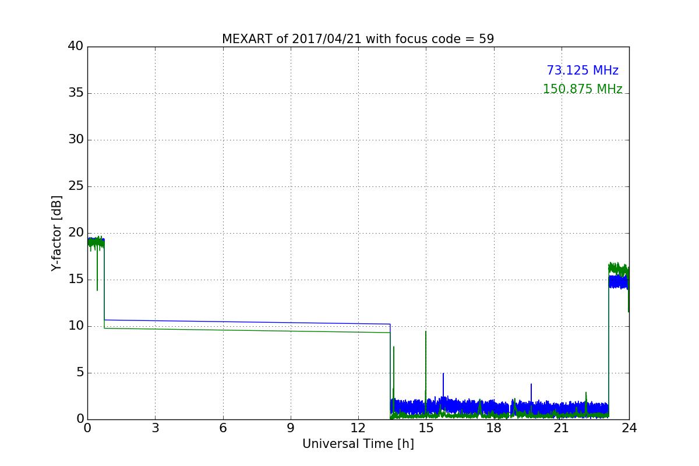Click the blue '73.125 MHz' legend label

point(582,70)
